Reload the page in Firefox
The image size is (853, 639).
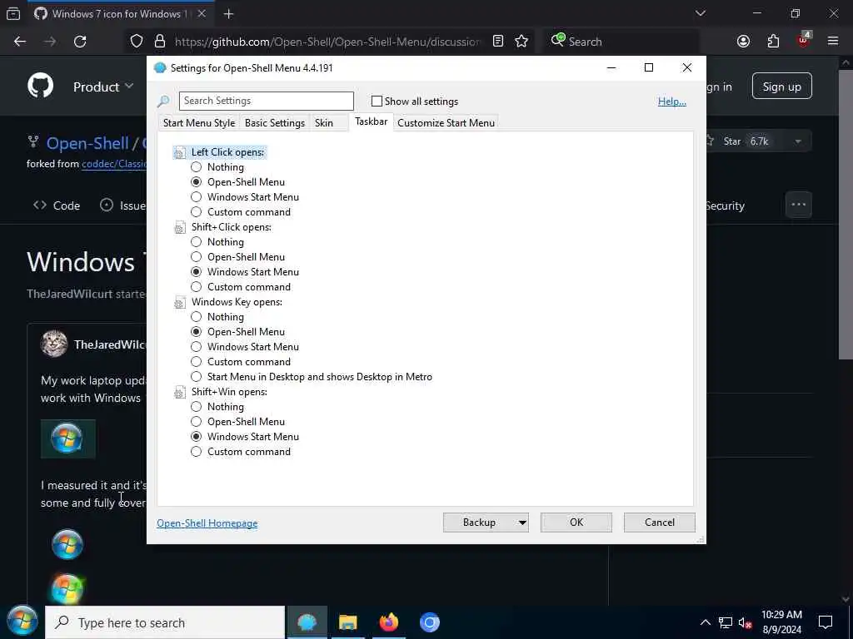[x=80, y=42]
